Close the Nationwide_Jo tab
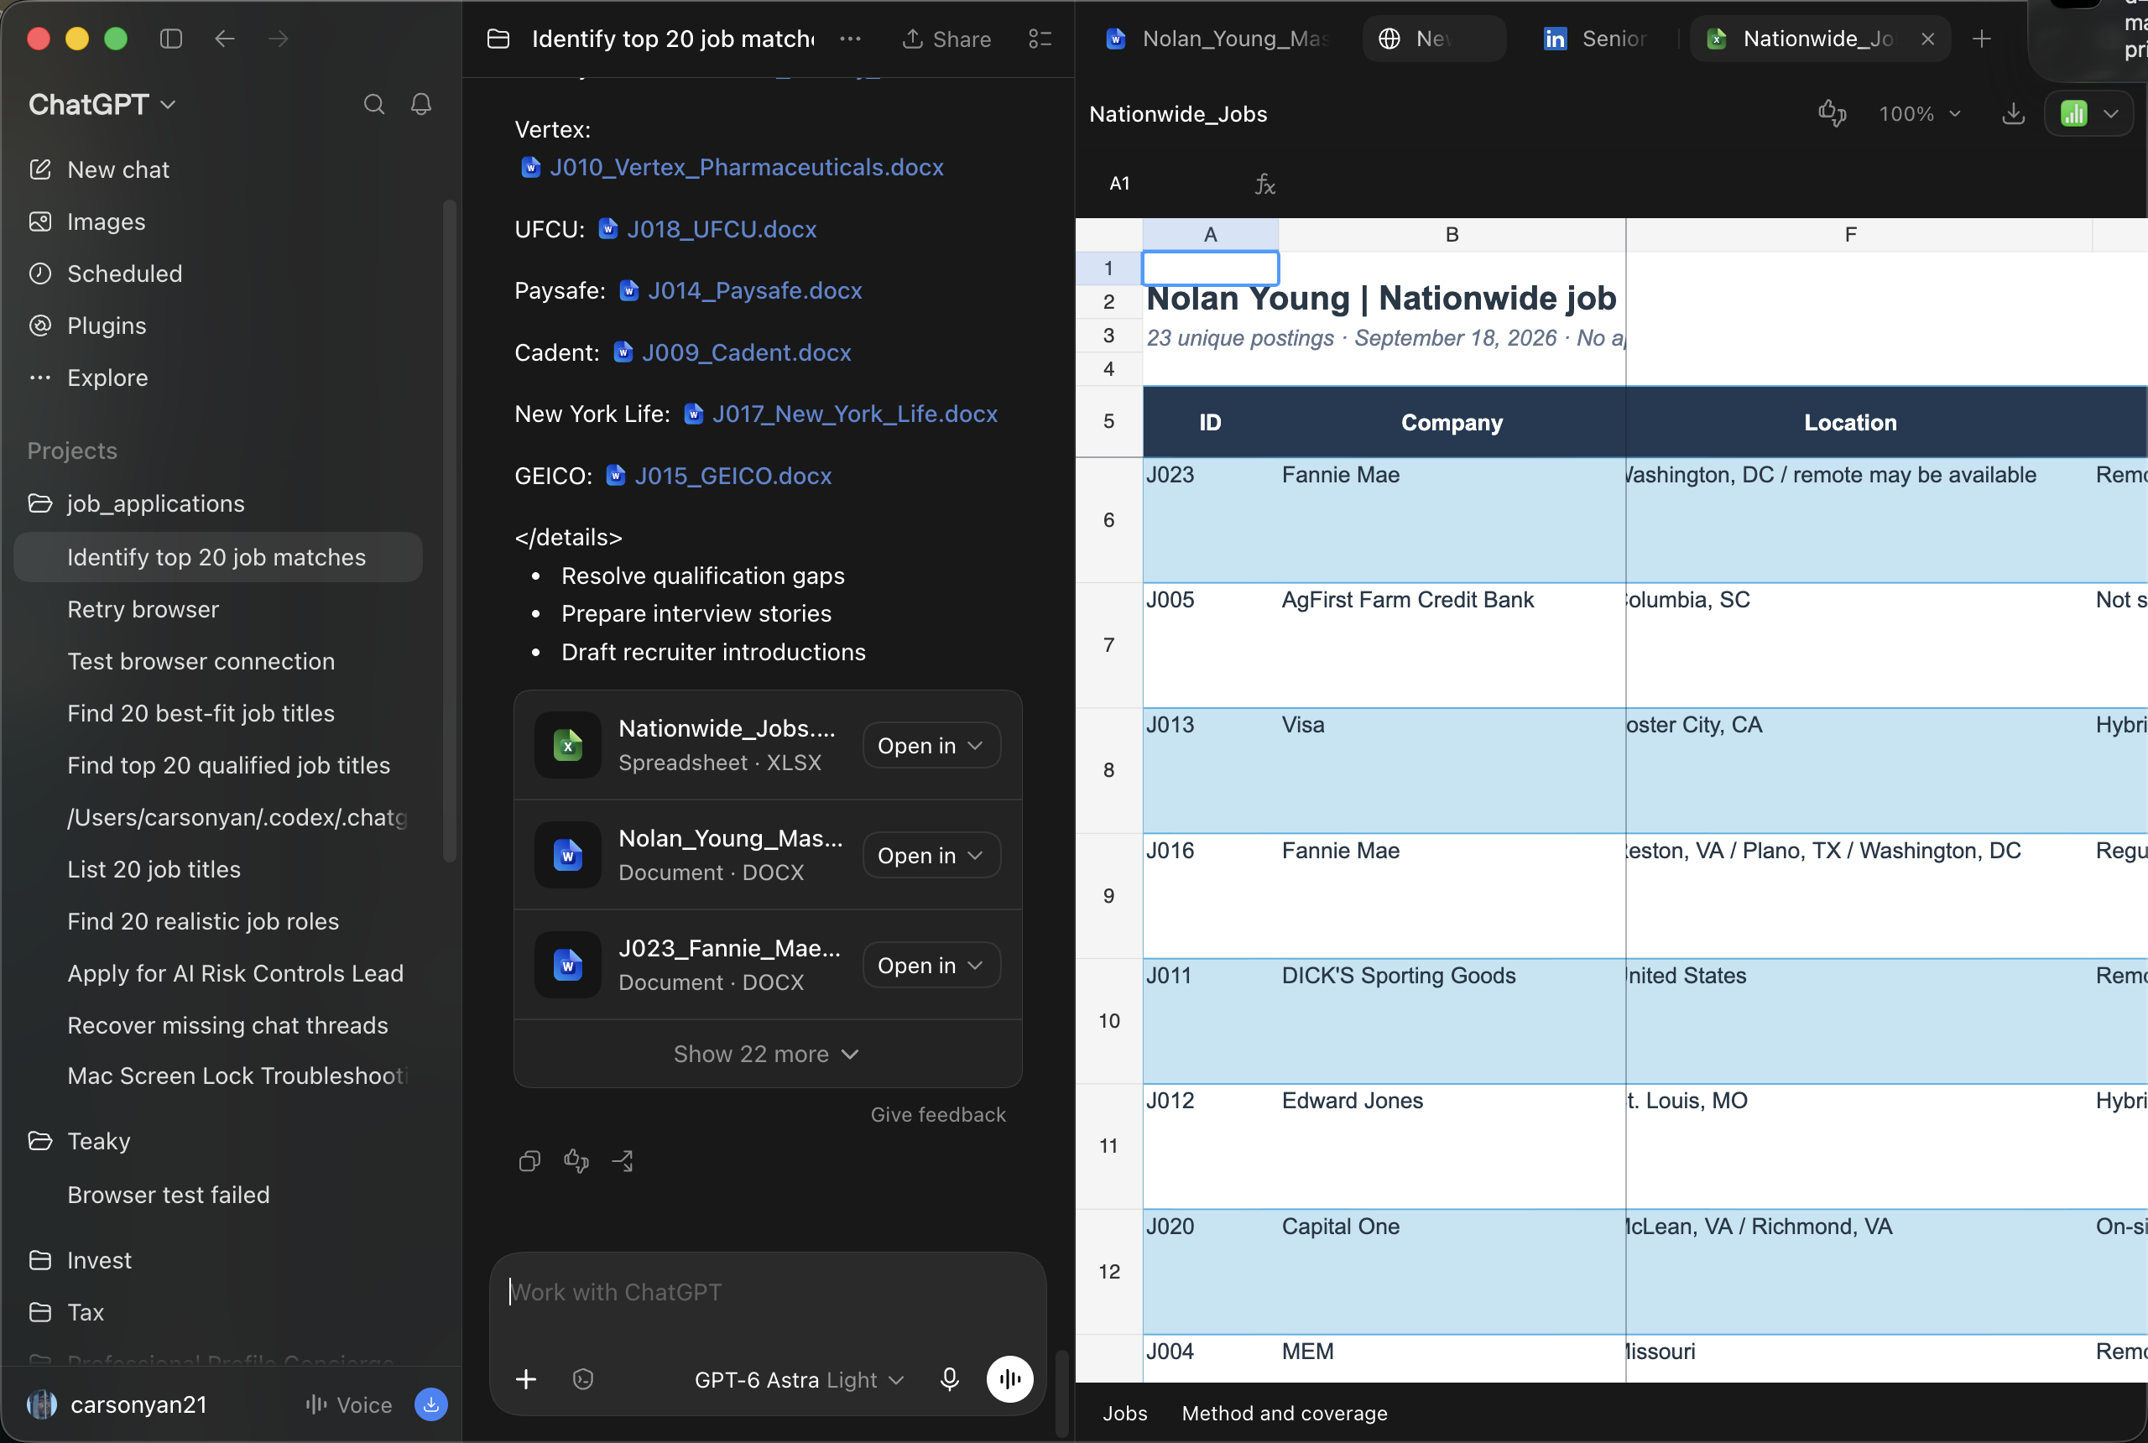Screen dimensions: 2148x1443 point(1927,39)
